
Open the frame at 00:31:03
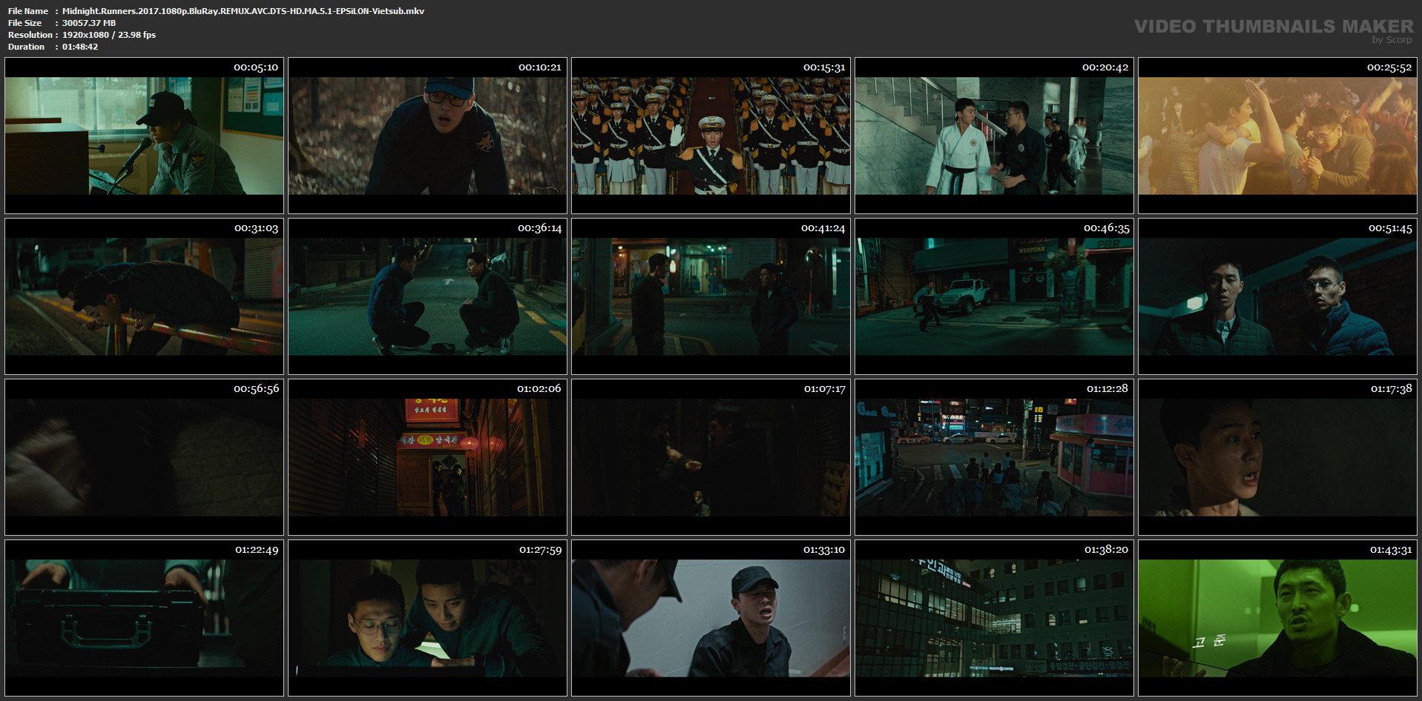[144, 296]
